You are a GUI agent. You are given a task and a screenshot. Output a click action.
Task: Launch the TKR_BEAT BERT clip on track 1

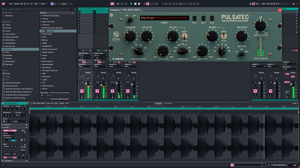[79, 12]
